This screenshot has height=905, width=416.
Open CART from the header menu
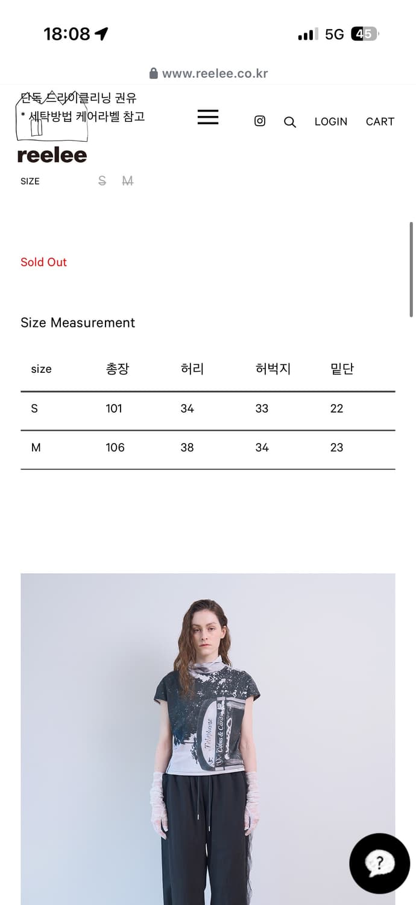379,121
